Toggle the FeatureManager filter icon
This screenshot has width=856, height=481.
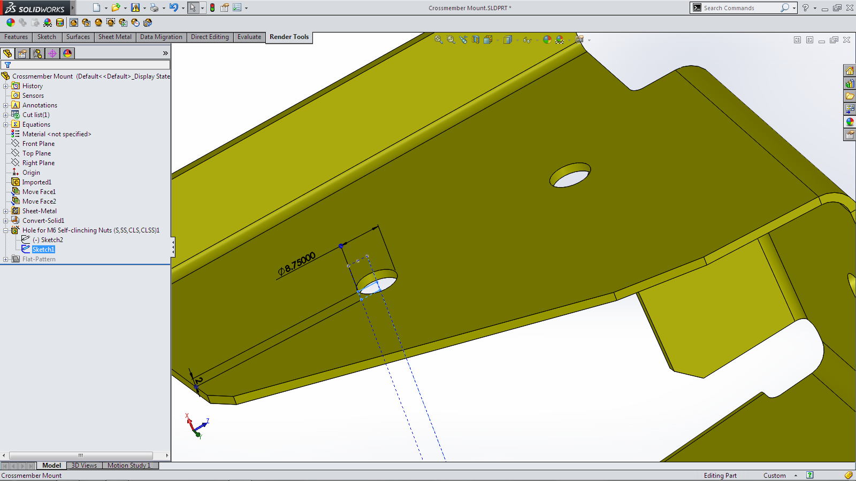click(x=7, y=65)
